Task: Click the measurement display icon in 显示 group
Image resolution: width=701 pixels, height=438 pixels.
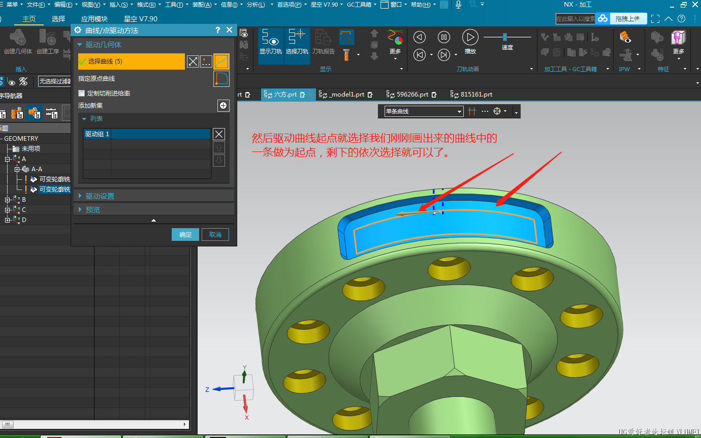Action: point(347,37)
